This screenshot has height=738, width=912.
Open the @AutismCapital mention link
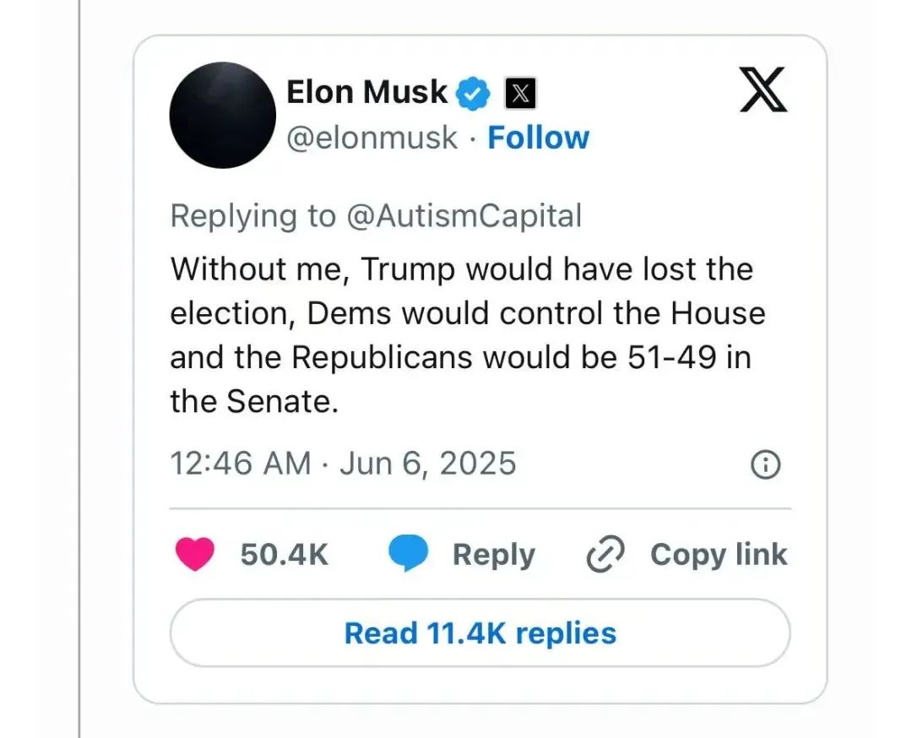coord(463,216)
